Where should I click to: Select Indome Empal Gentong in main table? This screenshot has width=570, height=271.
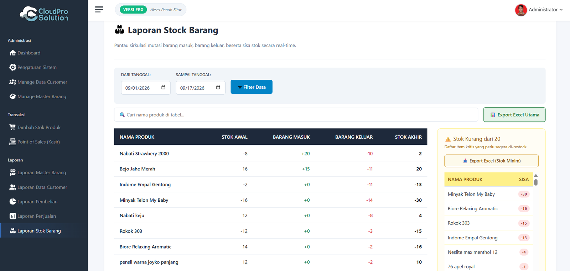[x=145, y=185]
